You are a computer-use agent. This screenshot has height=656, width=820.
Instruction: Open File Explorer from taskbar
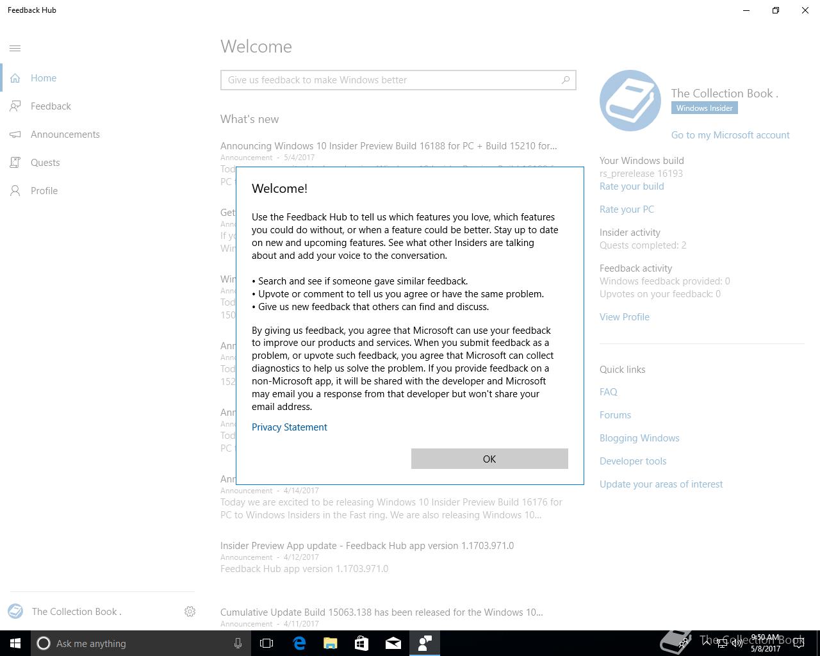click(x=331, y=643)
